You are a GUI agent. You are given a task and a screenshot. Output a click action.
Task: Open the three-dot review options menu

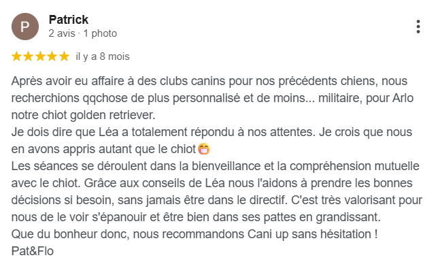pos(418,27)
